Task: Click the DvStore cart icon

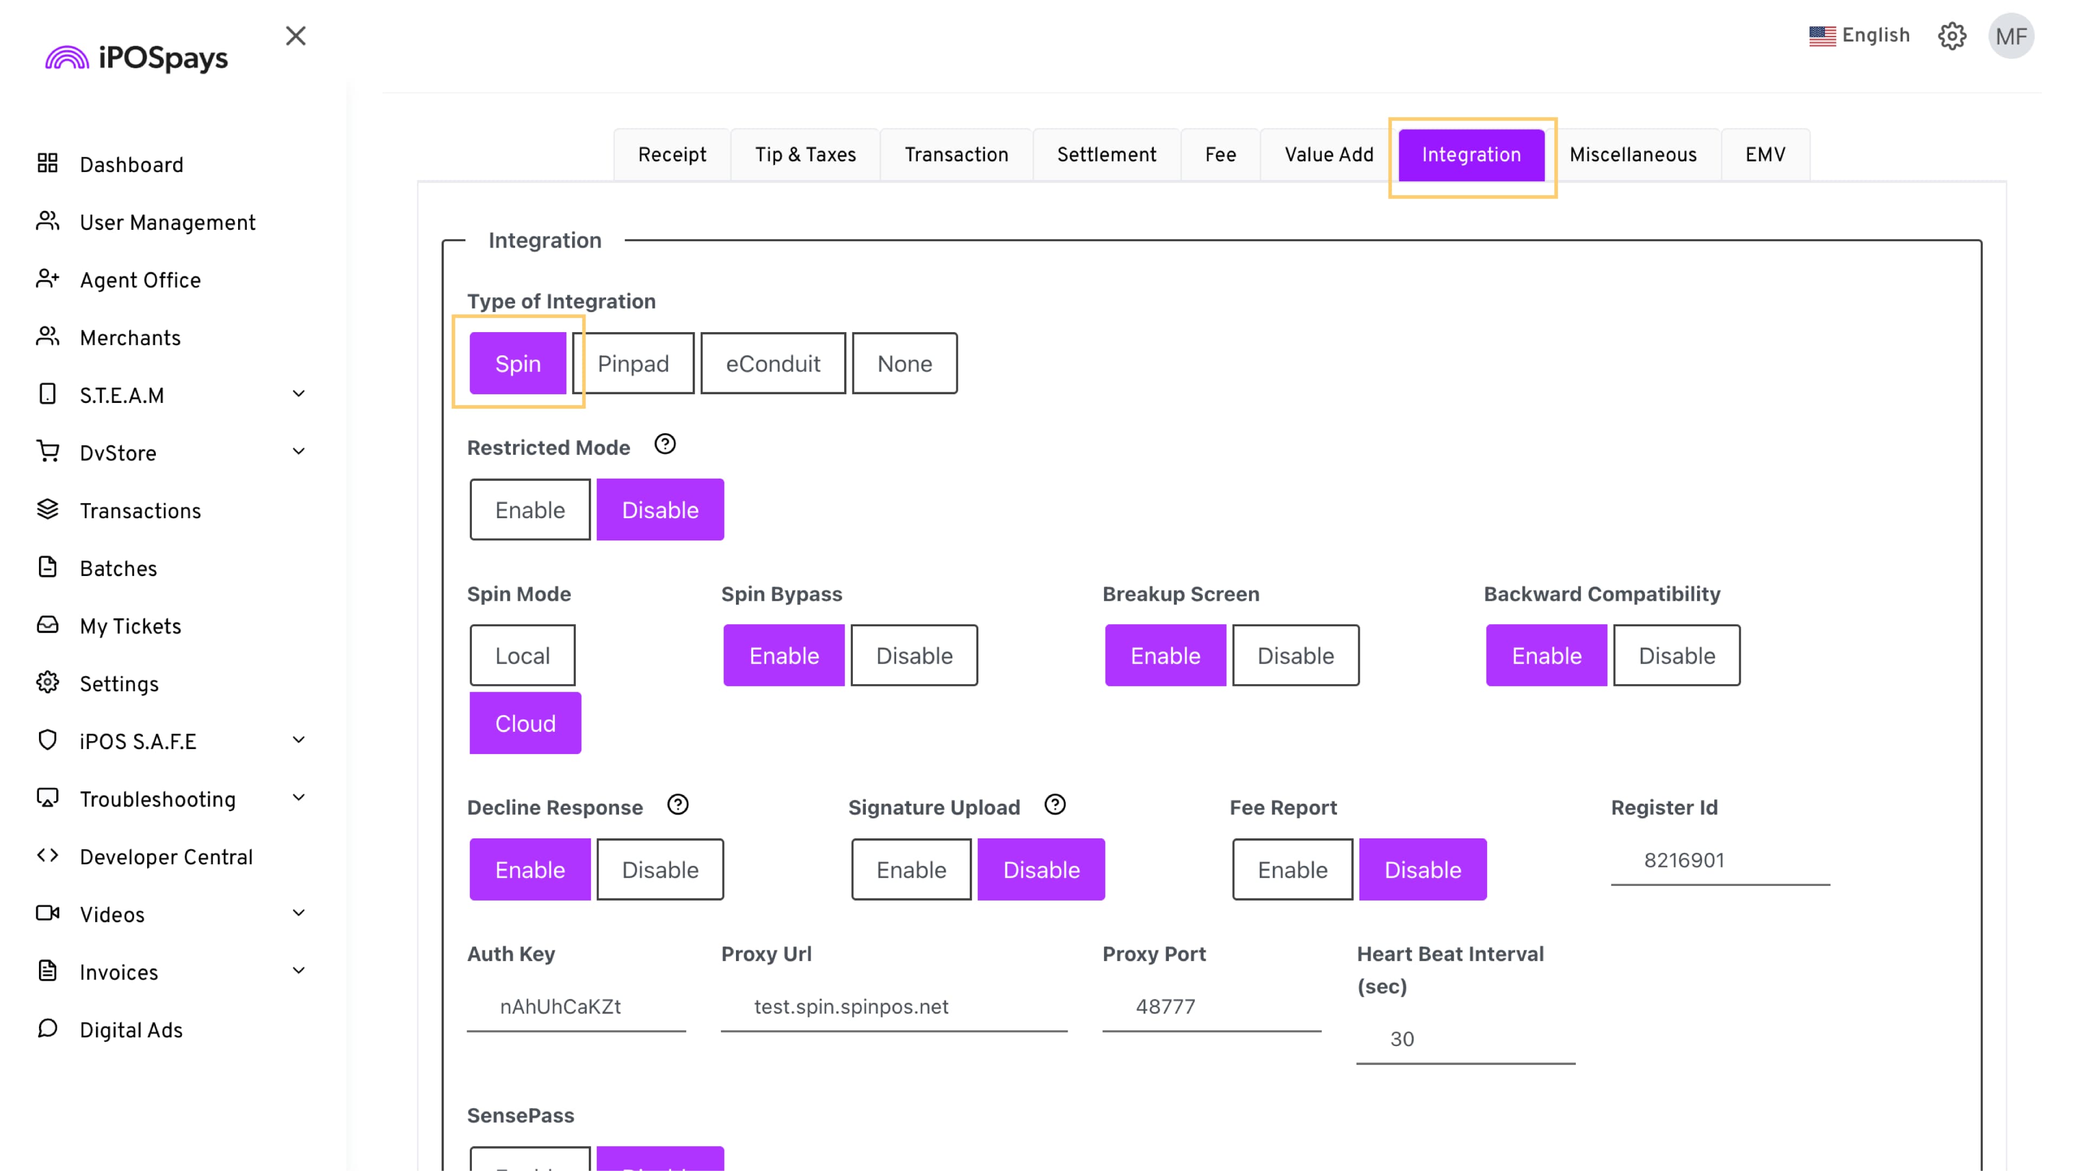Action: pos(48,452)
